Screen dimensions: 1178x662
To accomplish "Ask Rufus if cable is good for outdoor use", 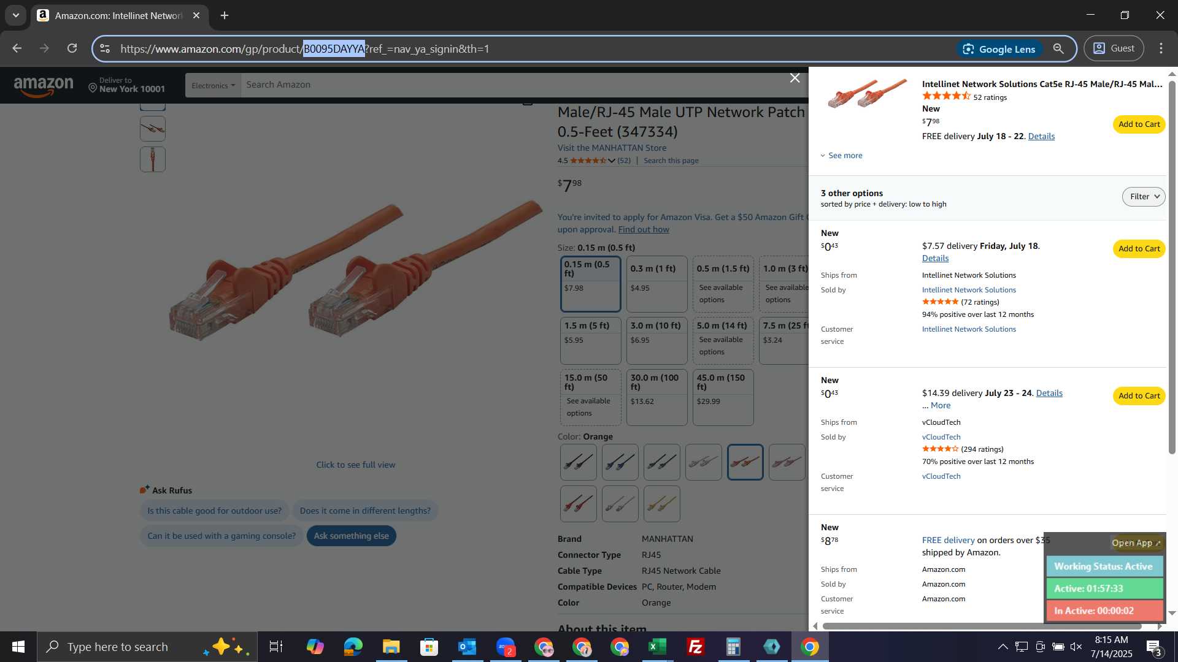I will point(214,511).
